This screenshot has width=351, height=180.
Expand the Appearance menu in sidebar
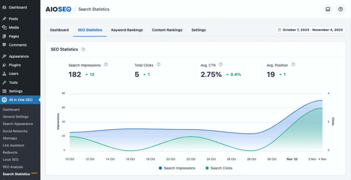pos(19,56)
